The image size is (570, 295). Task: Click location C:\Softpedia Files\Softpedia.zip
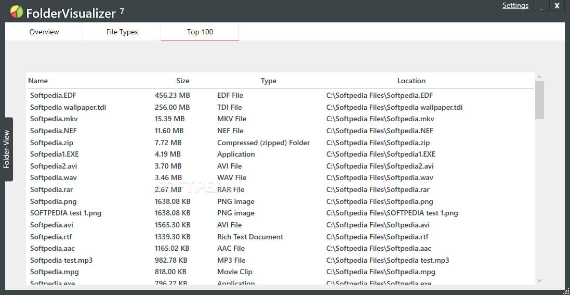(378, 143)
